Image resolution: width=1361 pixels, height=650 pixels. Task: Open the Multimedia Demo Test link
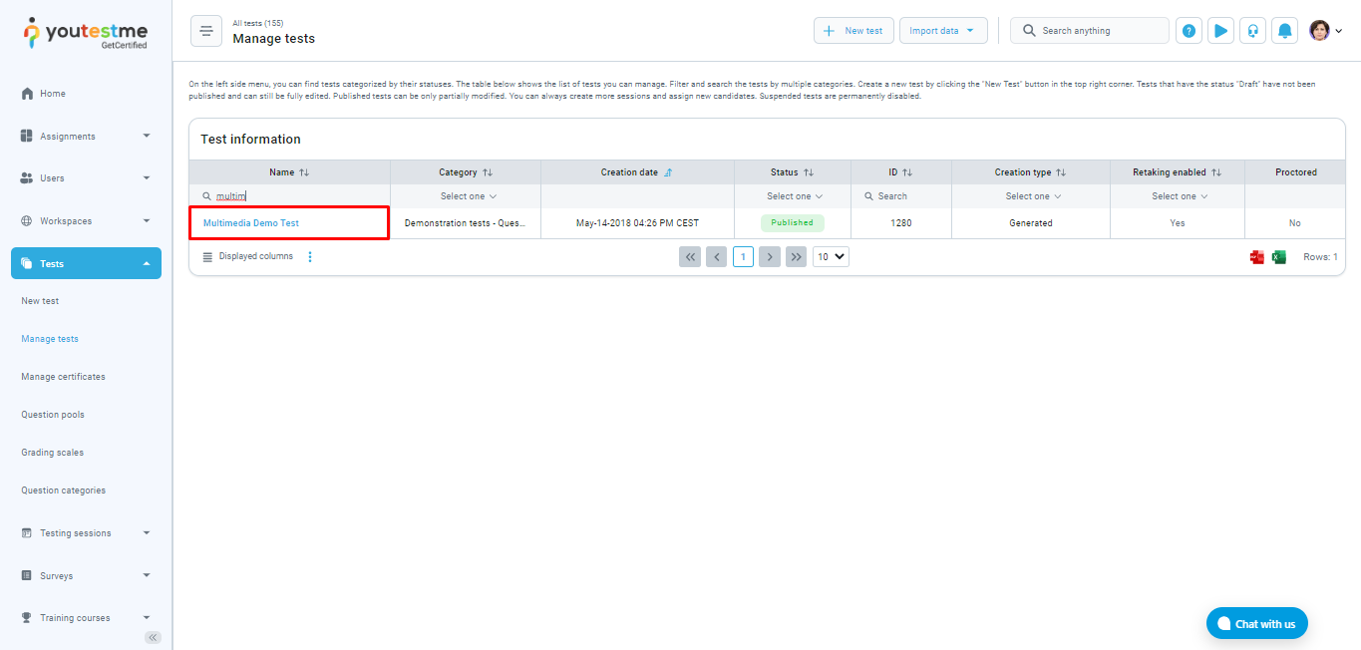pyautogui.click(x=251, y=223)
